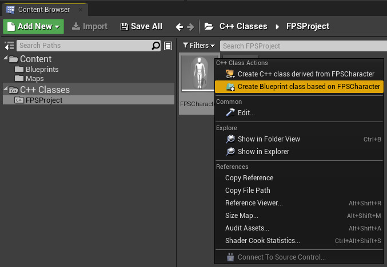The height and width of the screenshot is (267, 387).
Task: Click Connect To Source Control...
Action: click(x=299, y=257)
